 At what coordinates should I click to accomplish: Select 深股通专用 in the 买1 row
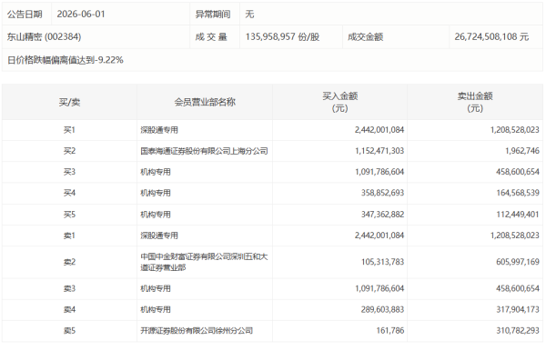click(x=159, y=130)
